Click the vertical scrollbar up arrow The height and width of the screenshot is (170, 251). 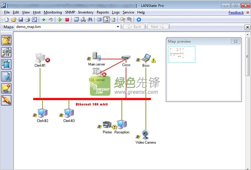point(248,35)
